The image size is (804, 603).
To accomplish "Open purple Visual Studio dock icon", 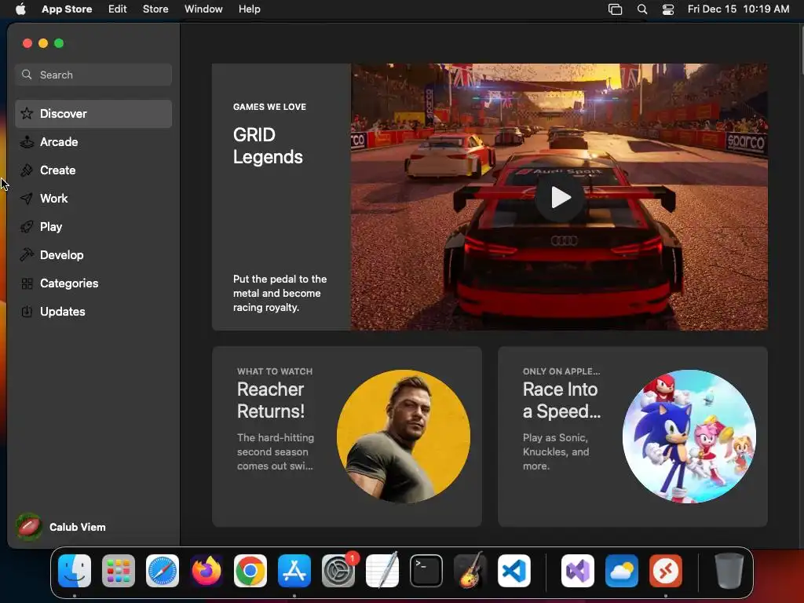I will [577, 571].
